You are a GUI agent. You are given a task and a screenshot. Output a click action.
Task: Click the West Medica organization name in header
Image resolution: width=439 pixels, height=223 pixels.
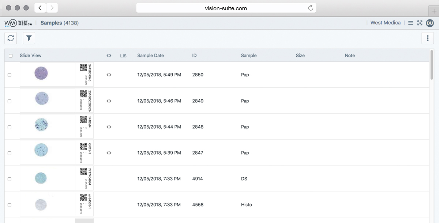(386, 23)
